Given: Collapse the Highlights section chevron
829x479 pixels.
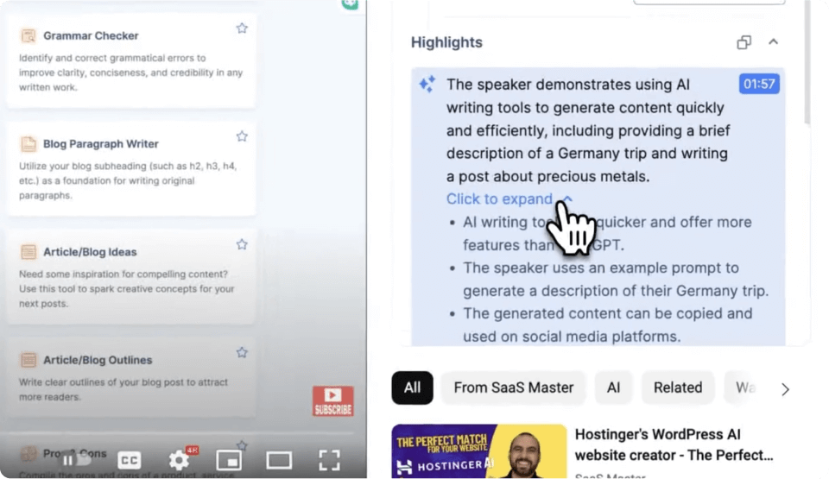Looking at the screenshot, I should pos(773,42).
